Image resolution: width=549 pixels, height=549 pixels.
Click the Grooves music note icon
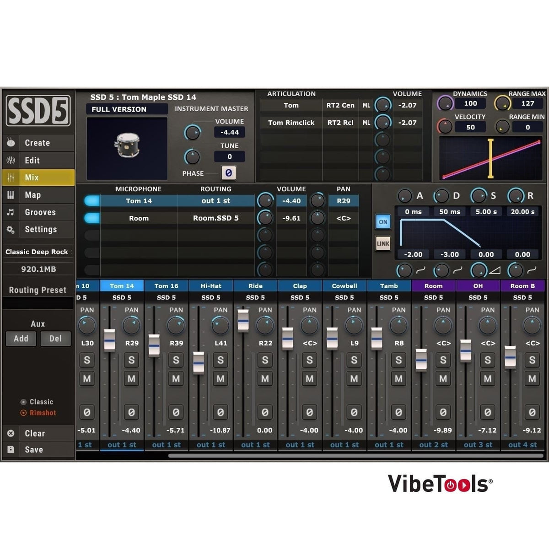[x=11, y=212]
